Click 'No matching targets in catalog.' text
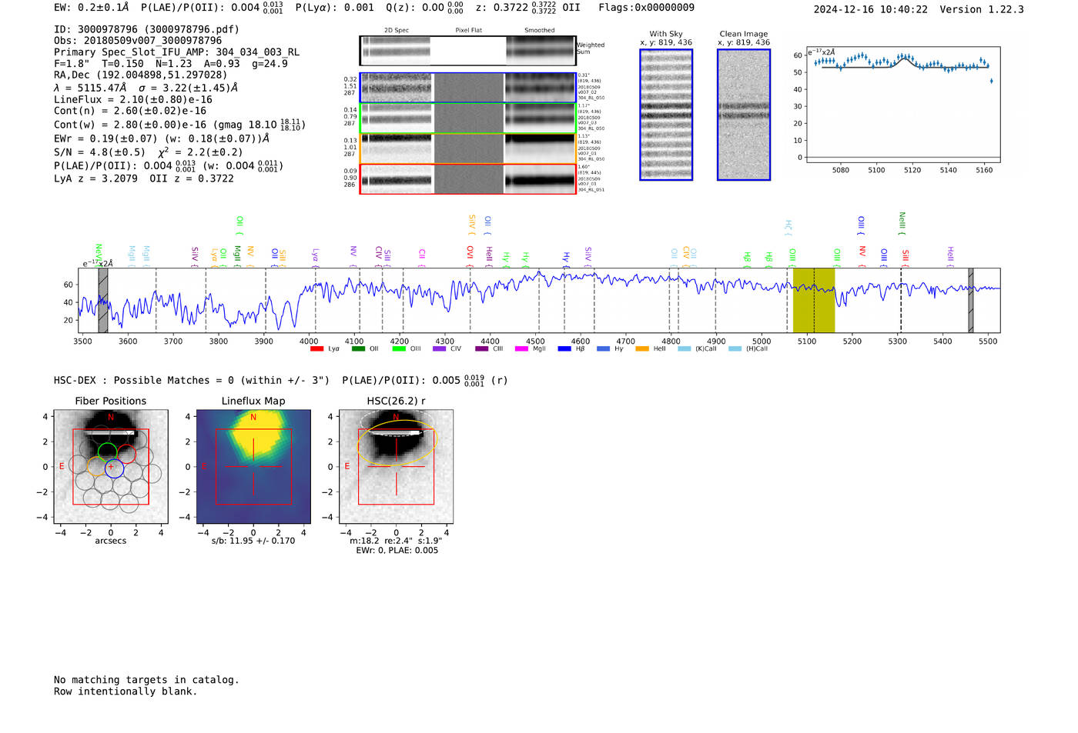This screenshot has width=1078, height=733. click(146, 680)
